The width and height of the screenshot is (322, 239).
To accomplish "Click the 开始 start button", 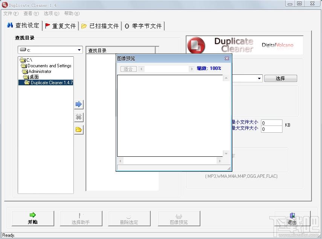I will 33,218.
